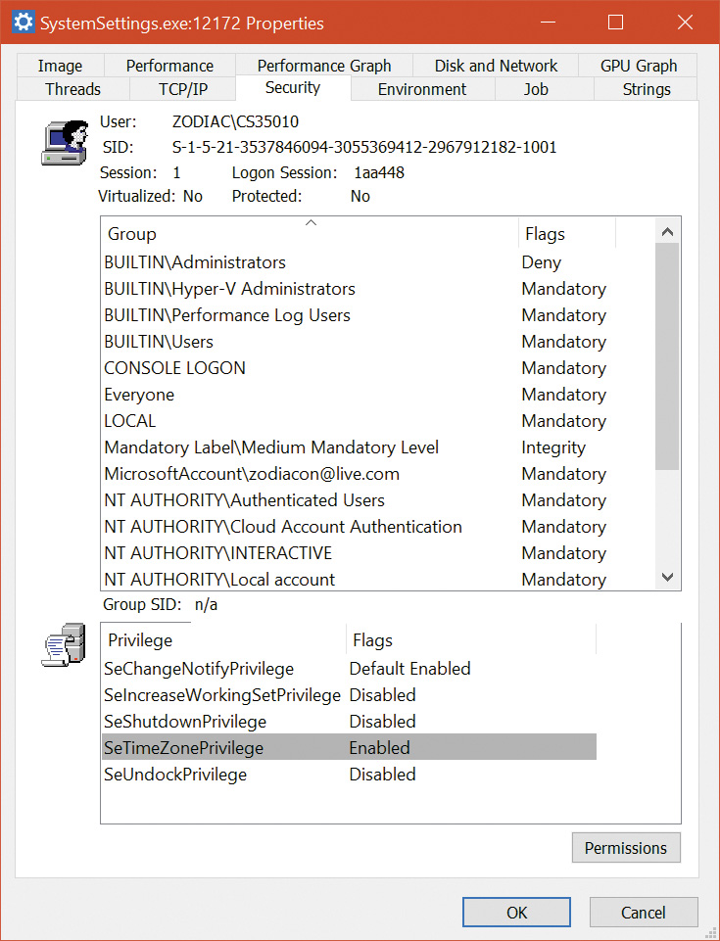The image size is (720, 941).
Task: Click the Cancel button
Action: pyautogui.click(x=644, y=913)
